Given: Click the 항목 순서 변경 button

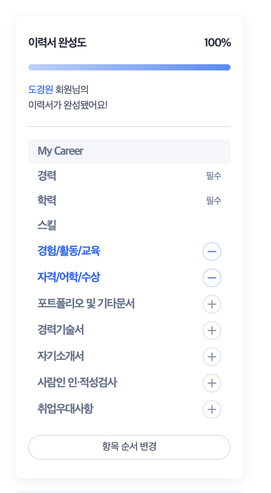Looking at the screenshot, I should [129, 447].
